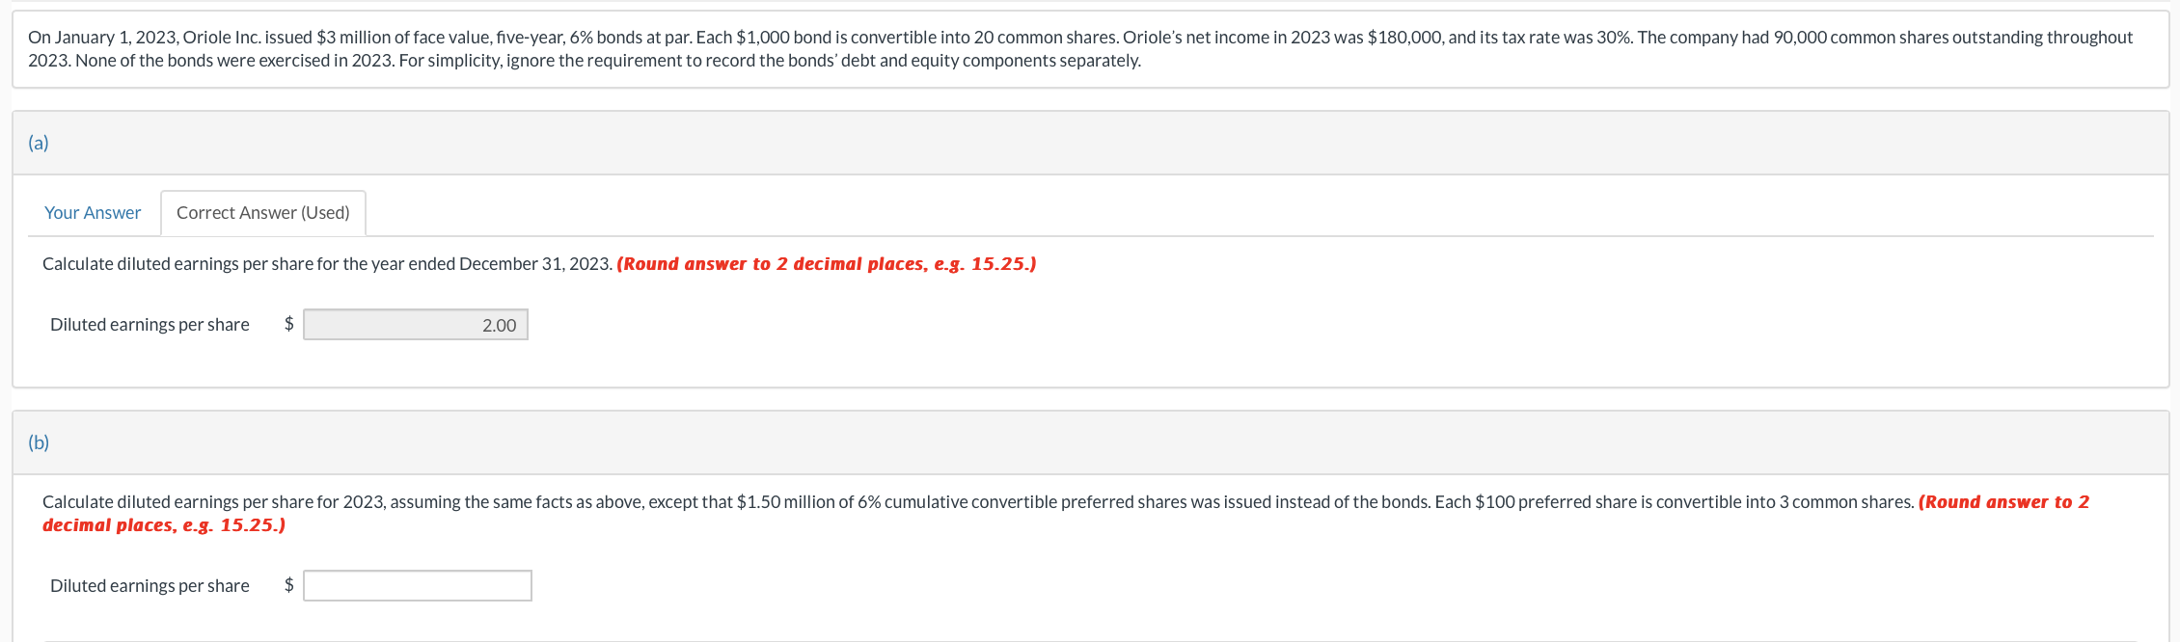This screenshot has height=642, width=2180.
Task: Select the (b) section link
Action: [x=40, y=441]
